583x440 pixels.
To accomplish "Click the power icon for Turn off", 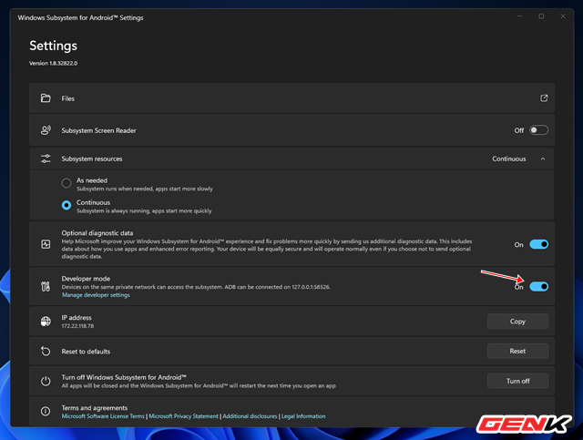I will tap(46, 381).
